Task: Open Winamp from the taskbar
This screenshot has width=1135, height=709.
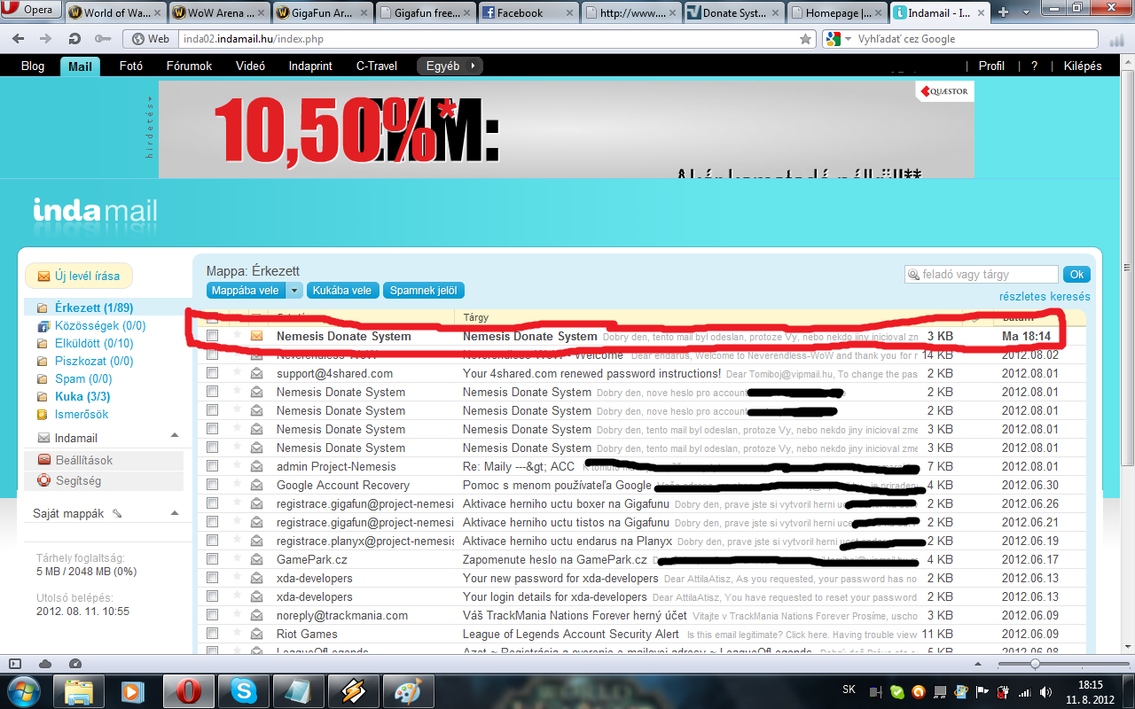Action: click(353, 690)
